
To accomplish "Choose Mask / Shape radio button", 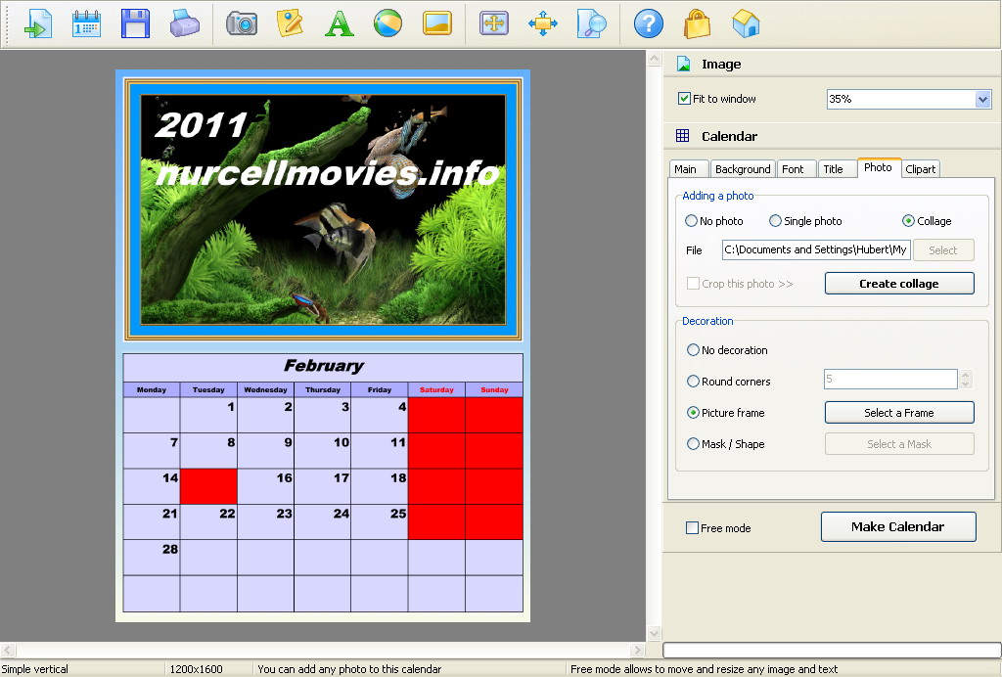I will tap(693, 444).
